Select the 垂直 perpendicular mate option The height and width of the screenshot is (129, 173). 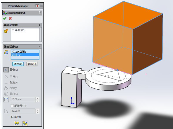(x=11, y=82)
